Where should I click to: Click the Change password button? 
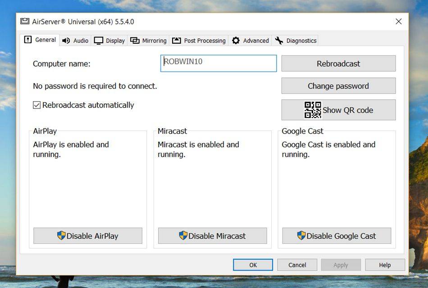tap(338, 86)
